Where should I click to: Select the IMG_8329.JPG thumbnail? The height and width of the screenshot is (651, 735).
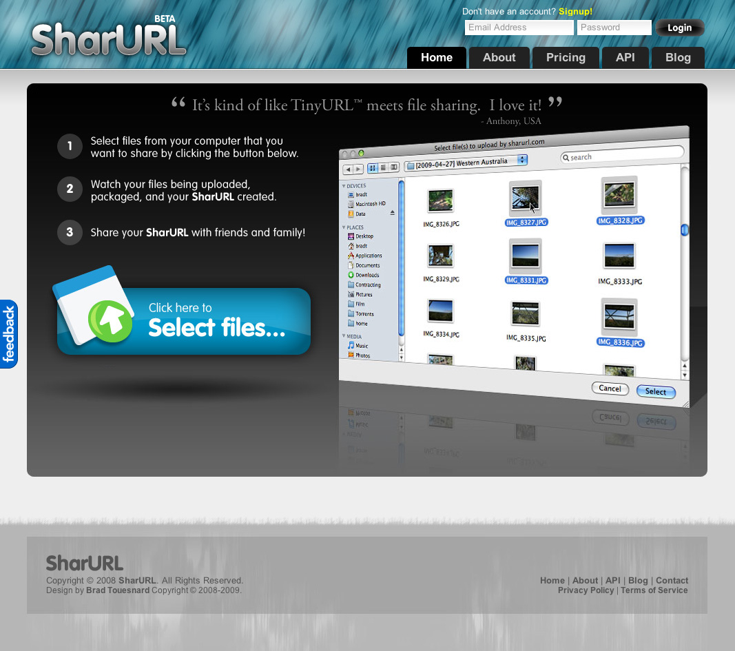click(441, 256)
